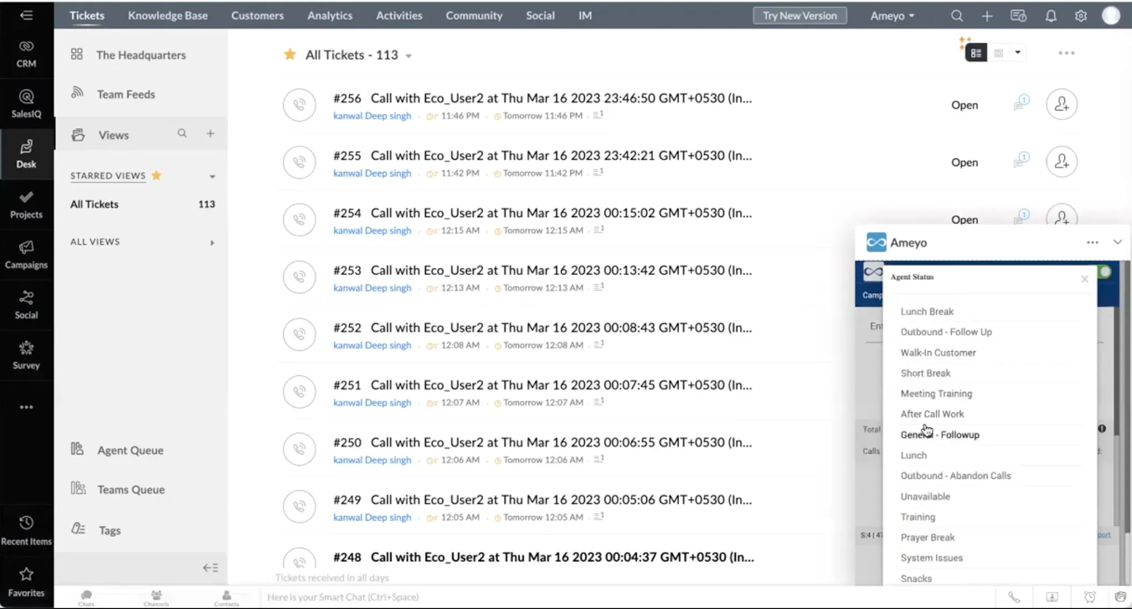Choose Prayer Break status
1132x609 pixels.
point(928,537)
